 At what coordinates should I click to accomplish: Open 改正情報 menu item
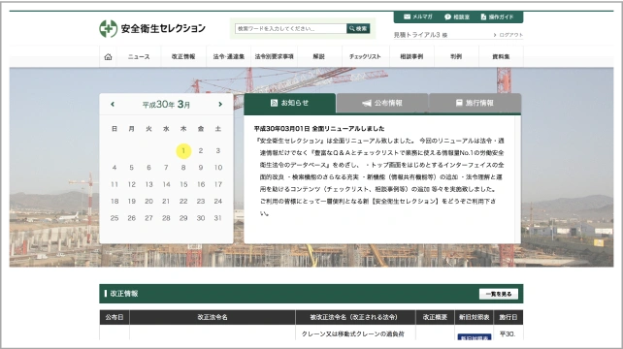click(183, 57)
